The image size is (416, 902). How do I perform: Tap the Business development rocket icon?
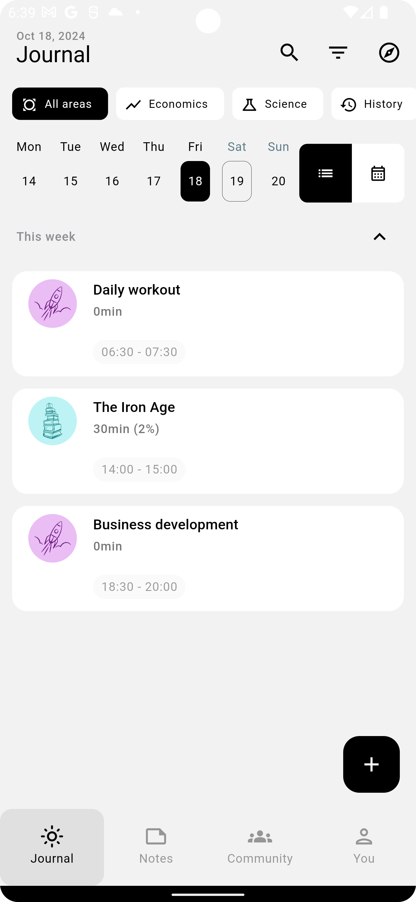(x=53, y=538)
